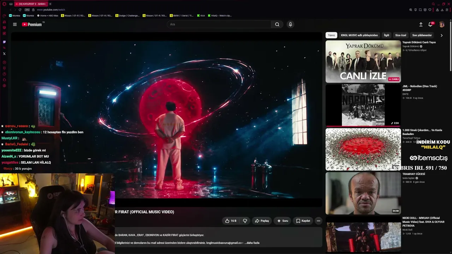Open browser settings gear in sidebar
Screen dimensions: 452x254
pos(4,86)
